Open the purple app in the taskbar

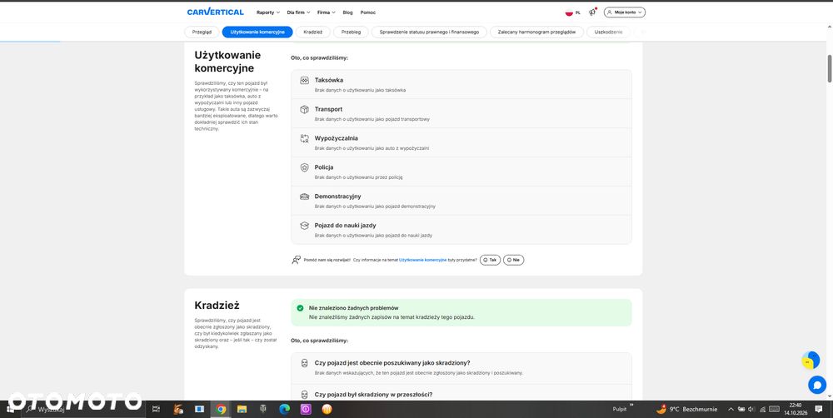pyautogui.click(x=306, y=409)
